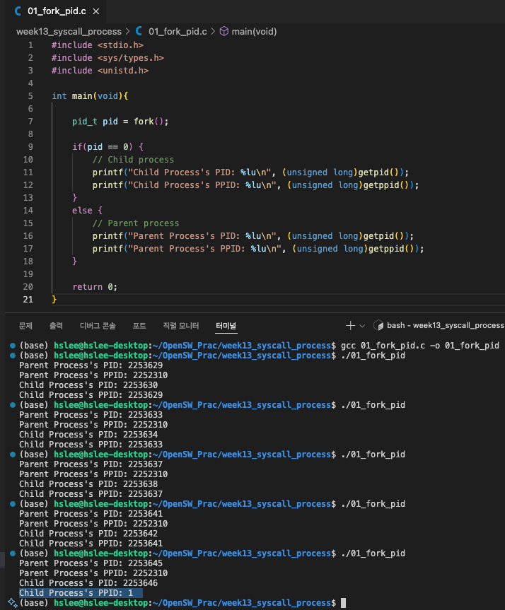The width and height of the screenshot is (505, 610).
Task: Open week13_syscall_process breadcrumb folder
Action: pyautogui.click(x=69, y=32)
